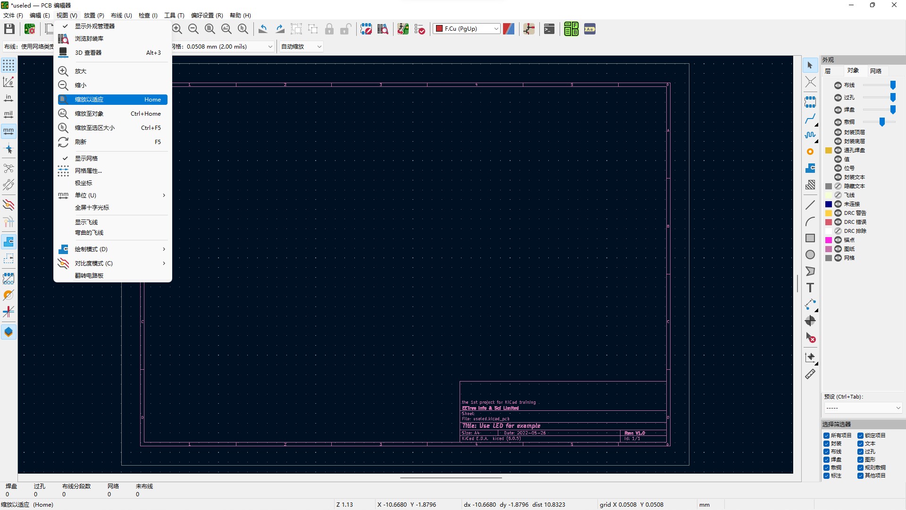
Task: Toggle visibility eye for 锚点
Action: 838,240
